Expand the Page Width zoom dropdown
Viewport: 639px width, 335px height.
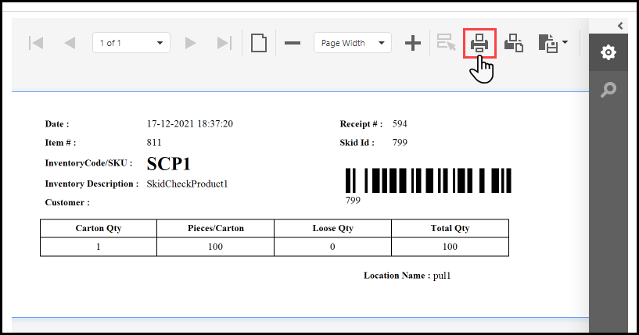click(x=352, y=43)
